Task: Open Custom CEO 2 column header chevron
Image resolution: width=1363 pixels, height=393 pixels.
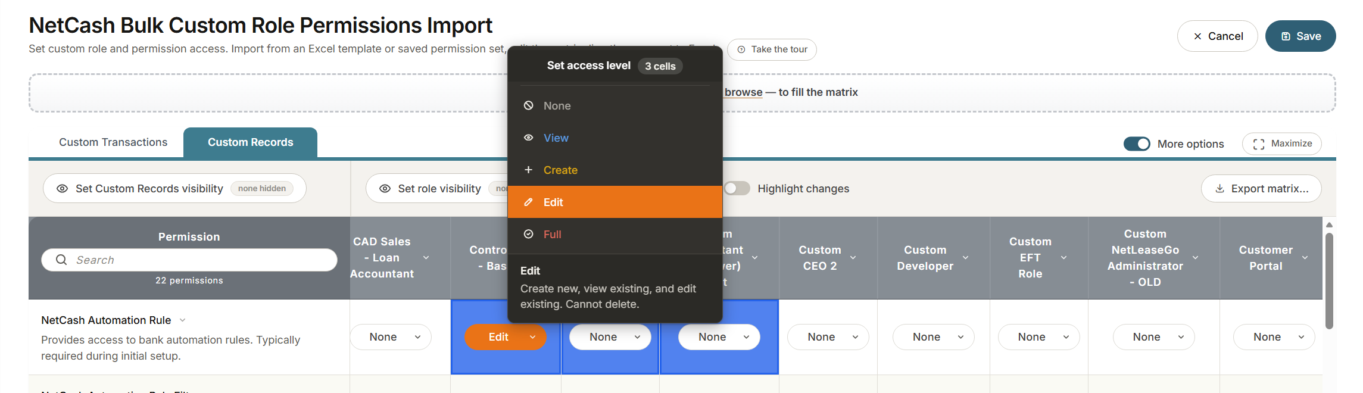Action: (853, 258)
